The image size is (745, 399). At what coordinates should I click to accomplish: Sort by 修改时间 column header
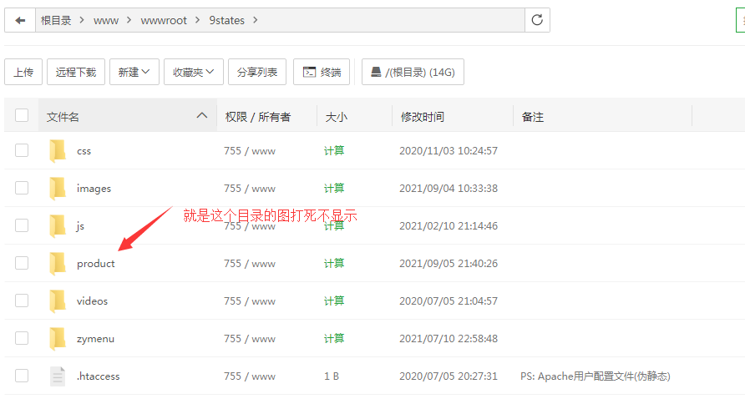pyautogui.click(x=423, y=117)
